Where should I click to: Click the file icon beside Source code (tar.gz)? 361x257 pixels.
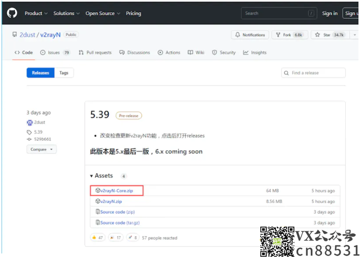point(98,222)
